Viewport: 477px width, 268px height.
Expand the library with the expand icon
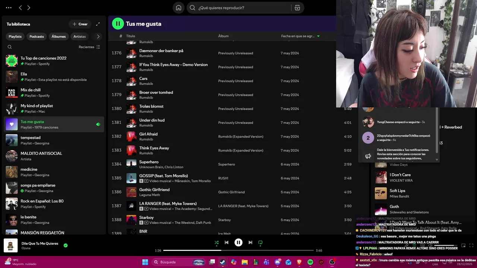98,24
